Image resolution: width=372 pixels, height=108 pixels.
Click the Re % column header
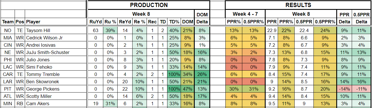pos(140,22)
